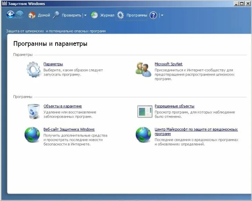The height and width of the screenshot is (201, 252).
Task: Click text 'Последние сведения о вредоносных программах'
Action: [196, 140]
